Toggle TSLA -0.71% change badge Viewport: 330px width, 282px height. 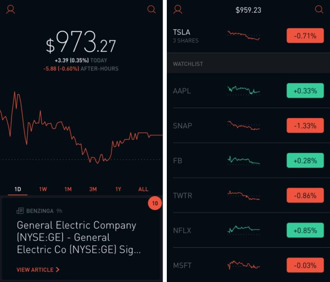pyautogui.click(x=305, y=36)
